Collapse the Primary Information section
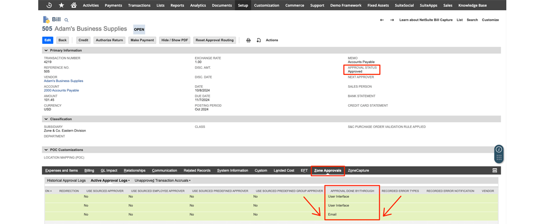 coord(47,51)
